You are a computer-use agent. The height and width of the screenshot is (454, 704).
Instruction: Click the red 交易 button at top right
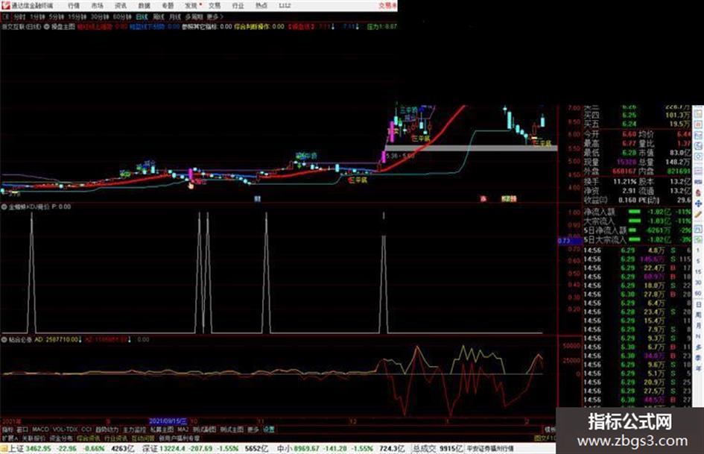(387, 6)
